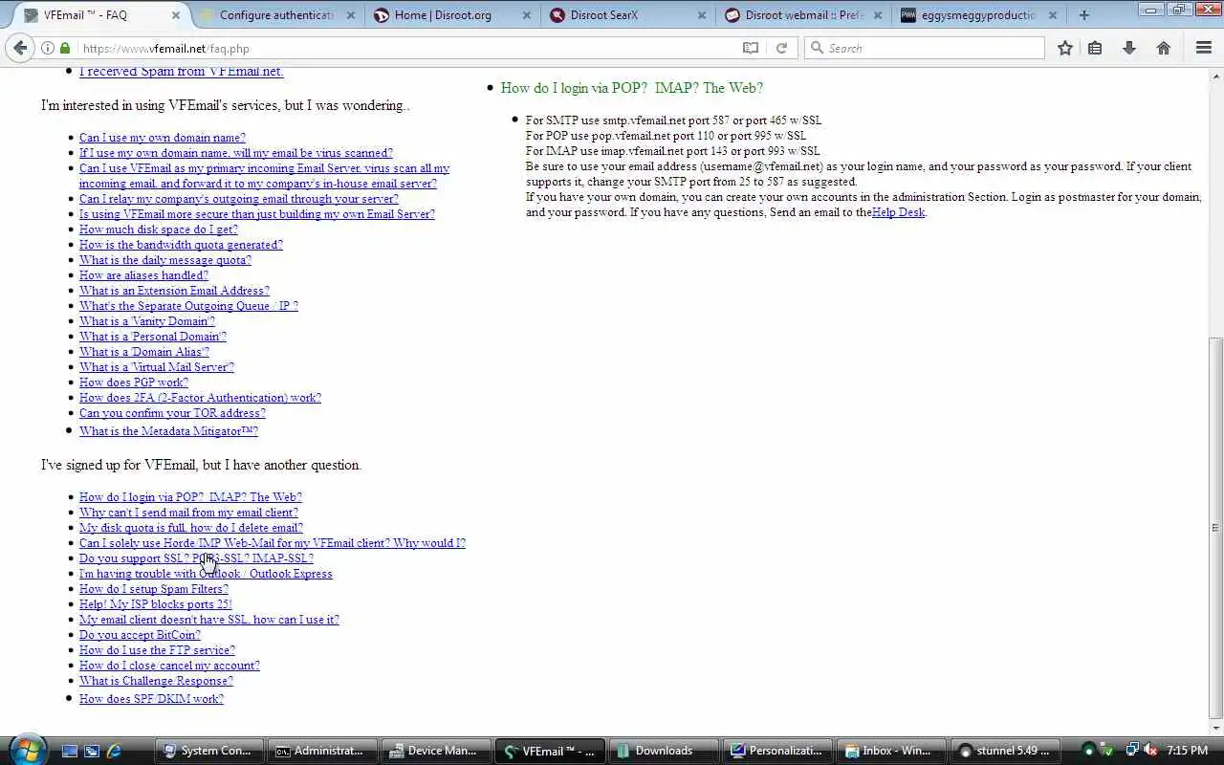Open 'Can I use my own domain name?' link
Viewport: 1224px width, 765px height.
tap(162, 138)
